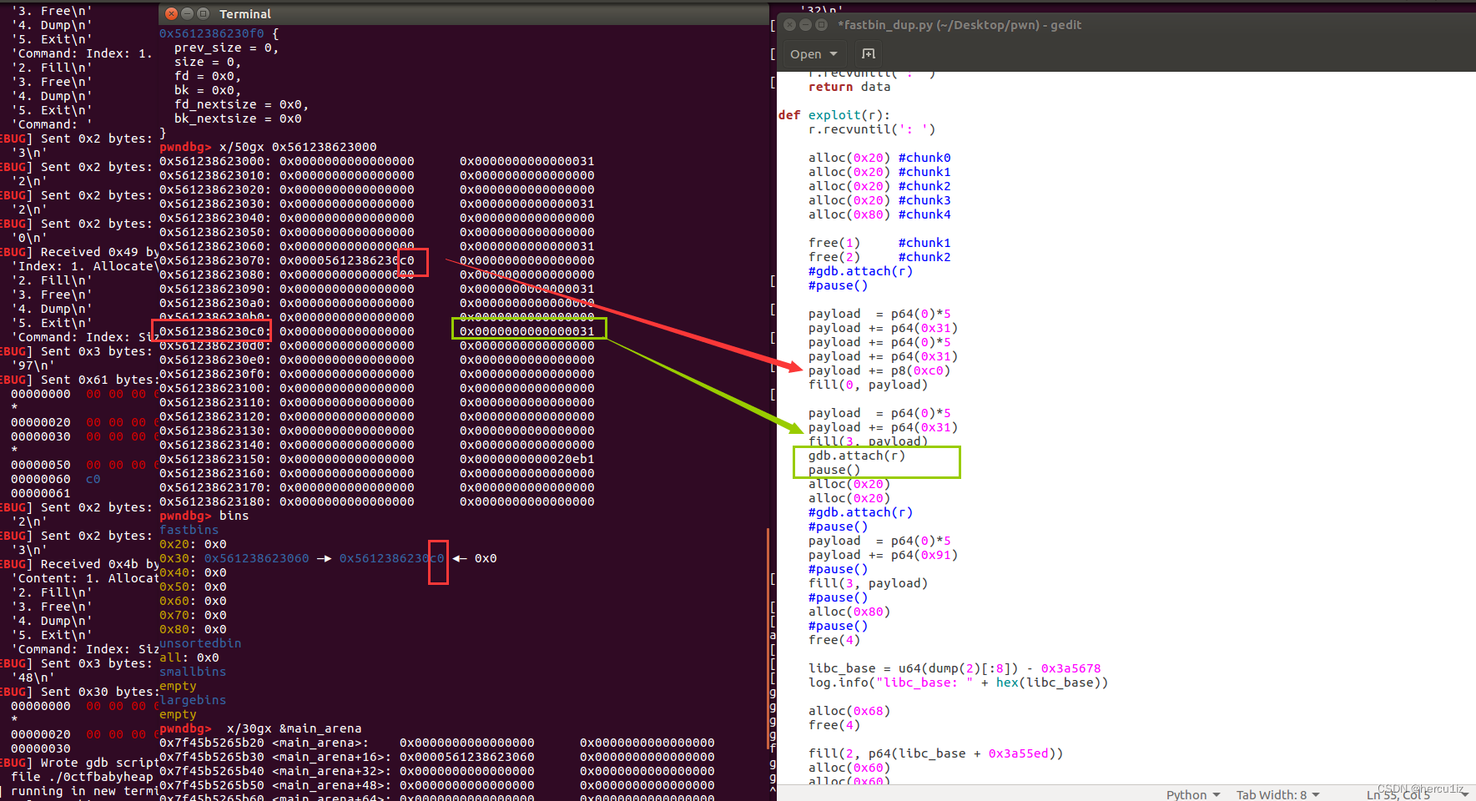Click the 'alloc(0x80) #chunk4' line

879,214
